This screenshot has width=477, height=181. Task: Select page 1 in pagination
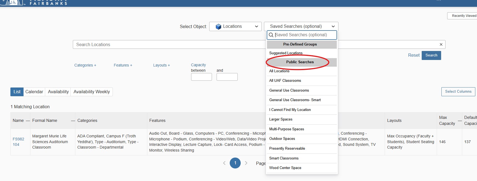[x=235, y=163]
